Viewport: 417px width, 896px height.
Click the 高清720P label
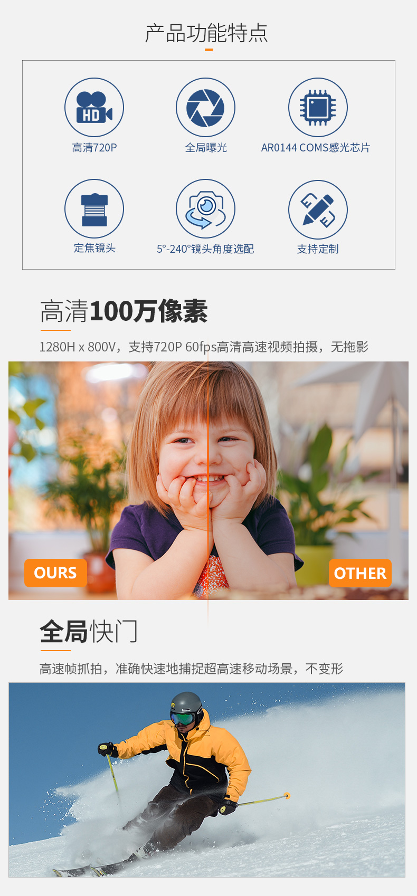[94, 148]
